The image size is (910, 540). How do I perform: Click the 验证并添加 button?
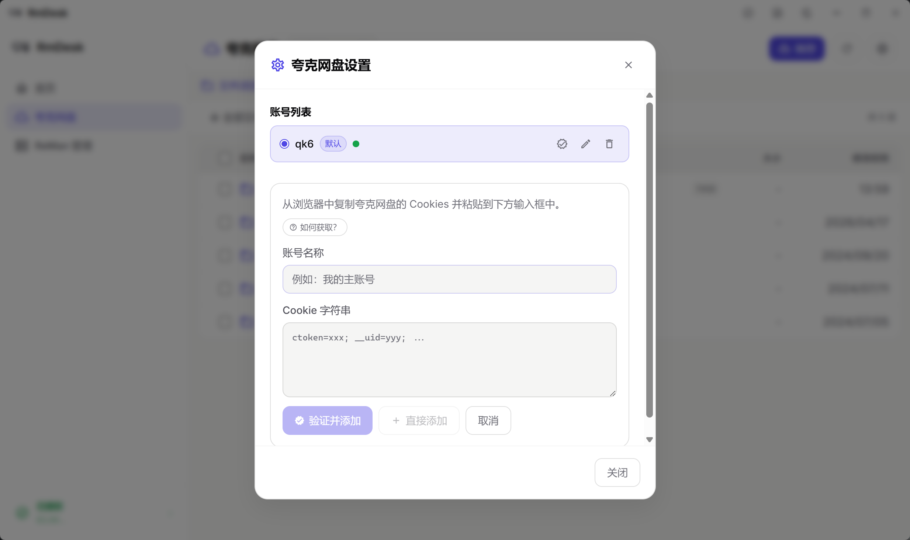point(327,420)
